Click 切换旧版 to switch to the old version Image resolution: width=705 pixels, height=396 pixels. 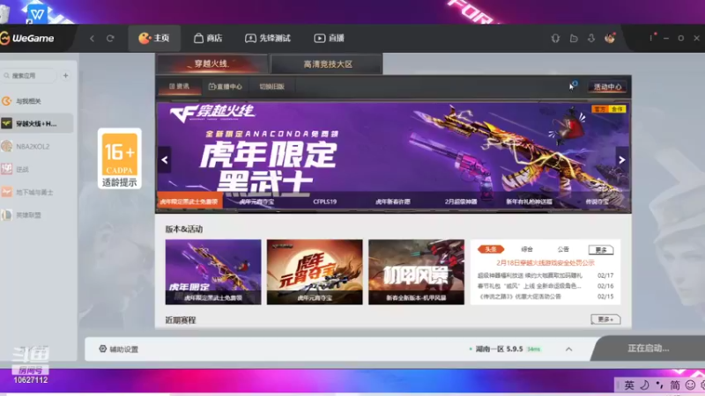coord(272,86)
